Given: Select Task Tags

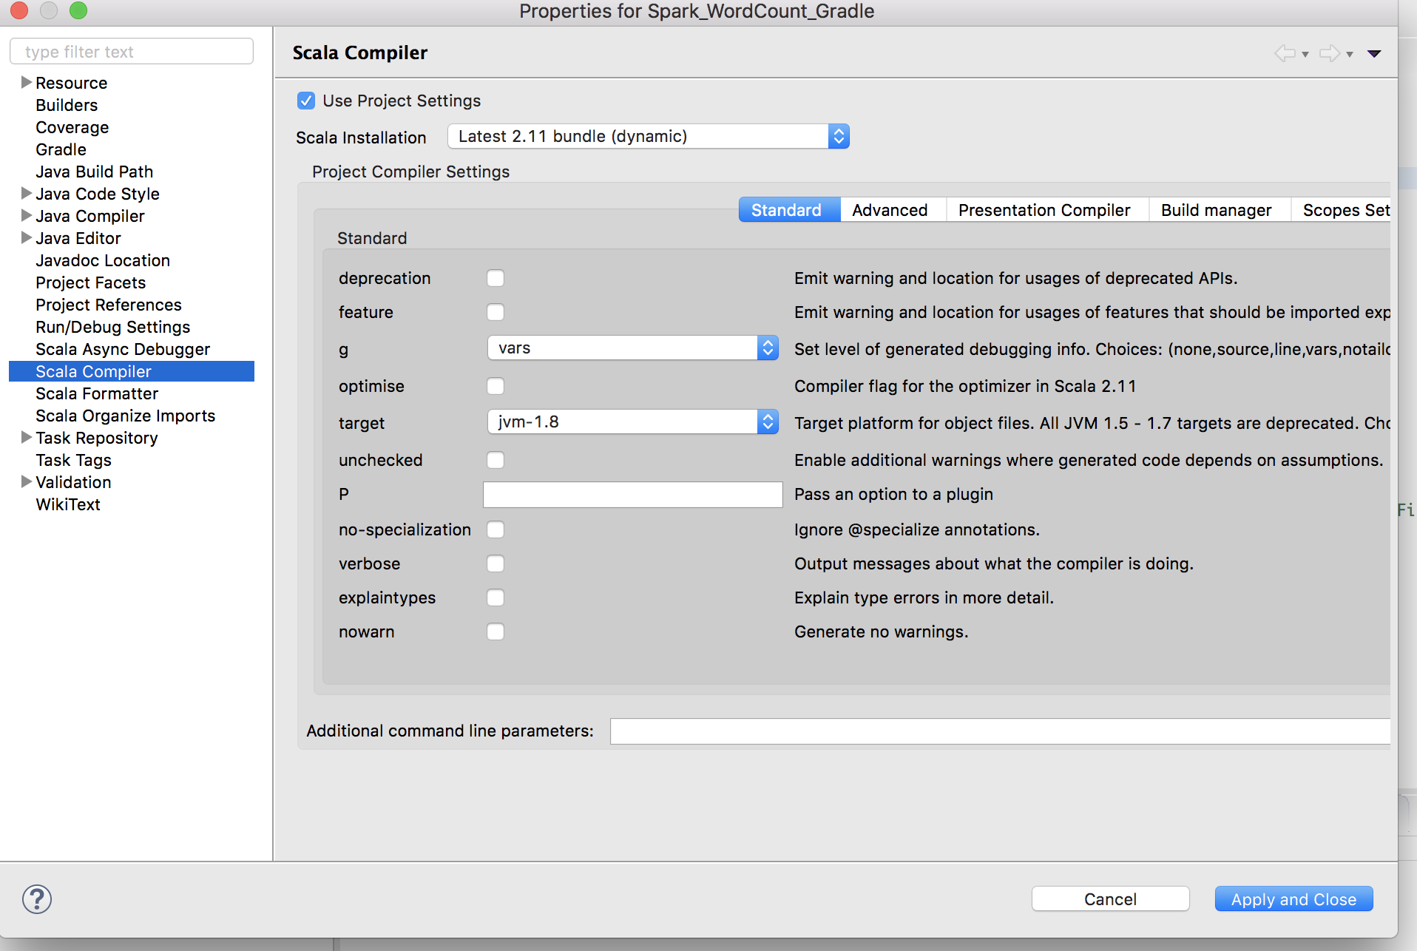Looking at the screenshot, I should (x=74, y=460).
